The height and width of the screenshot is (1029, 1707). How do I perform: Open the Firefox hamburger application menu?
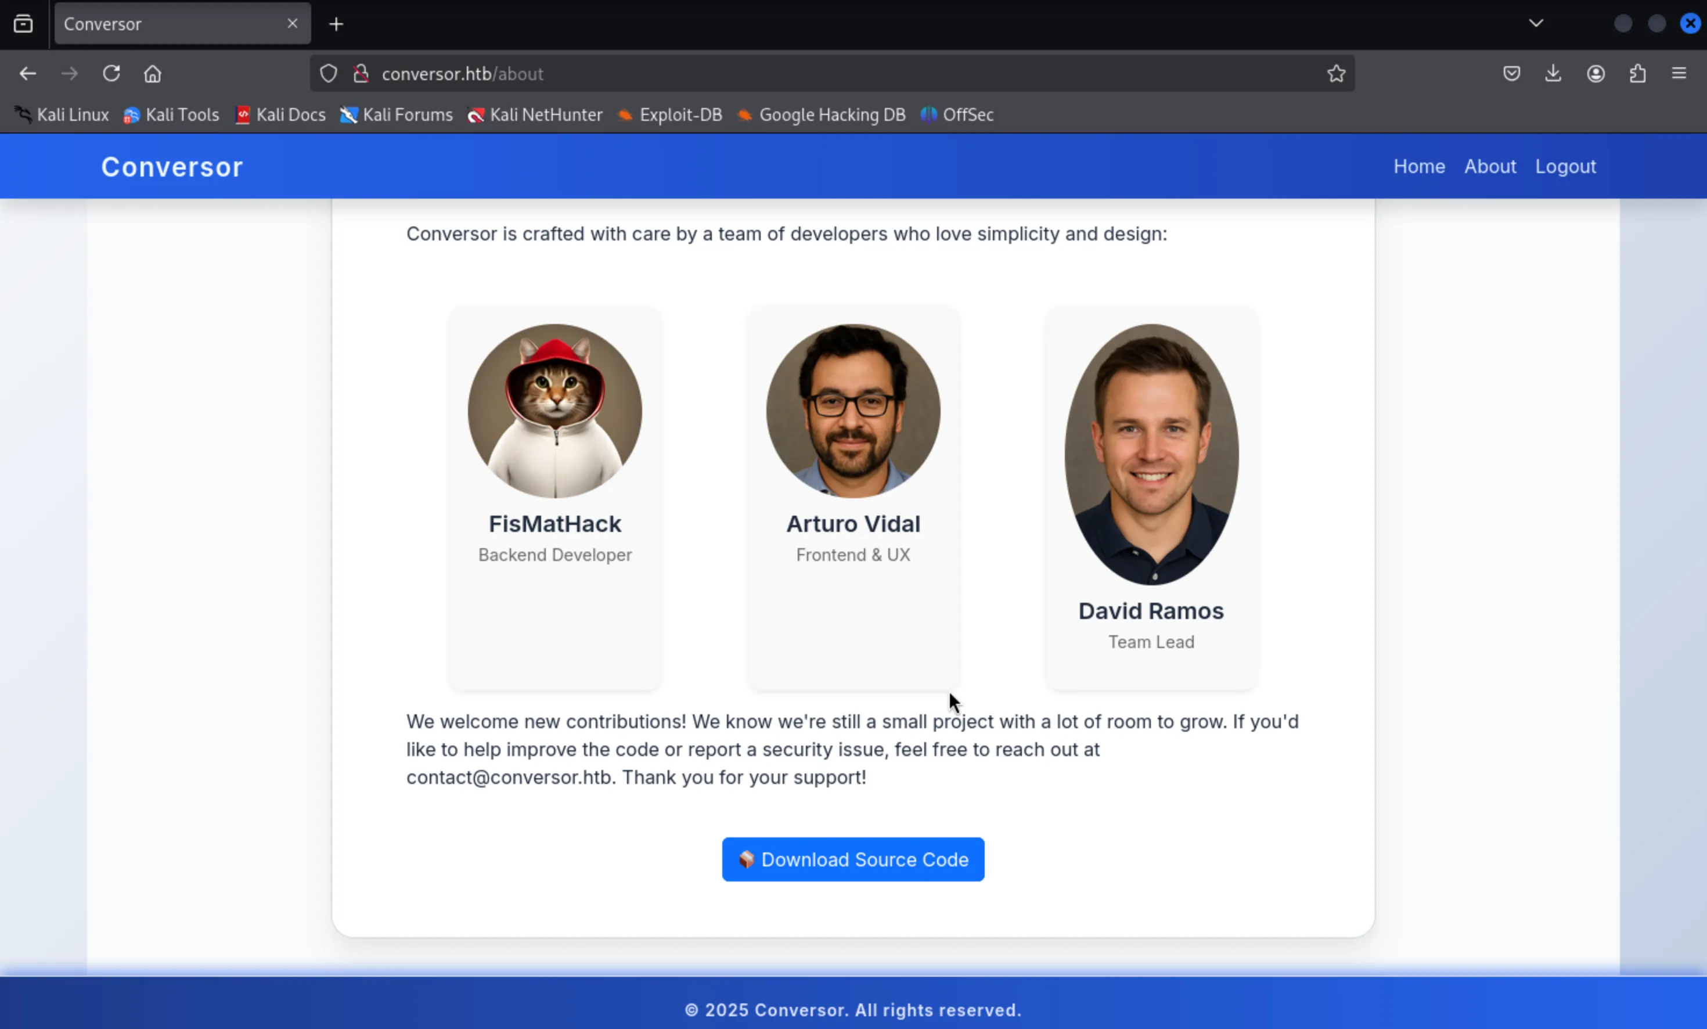[1679, 73]
